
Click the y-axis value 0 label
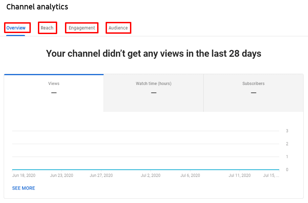pos(287,170)
